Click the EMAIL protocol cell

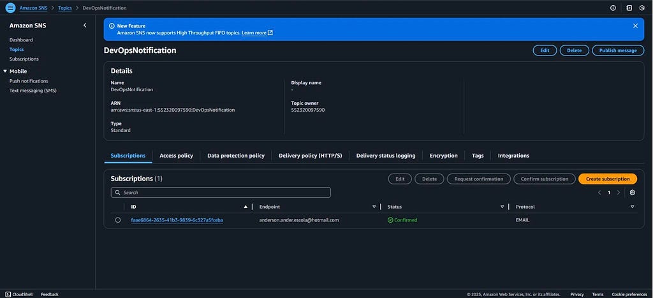point(523,220)
